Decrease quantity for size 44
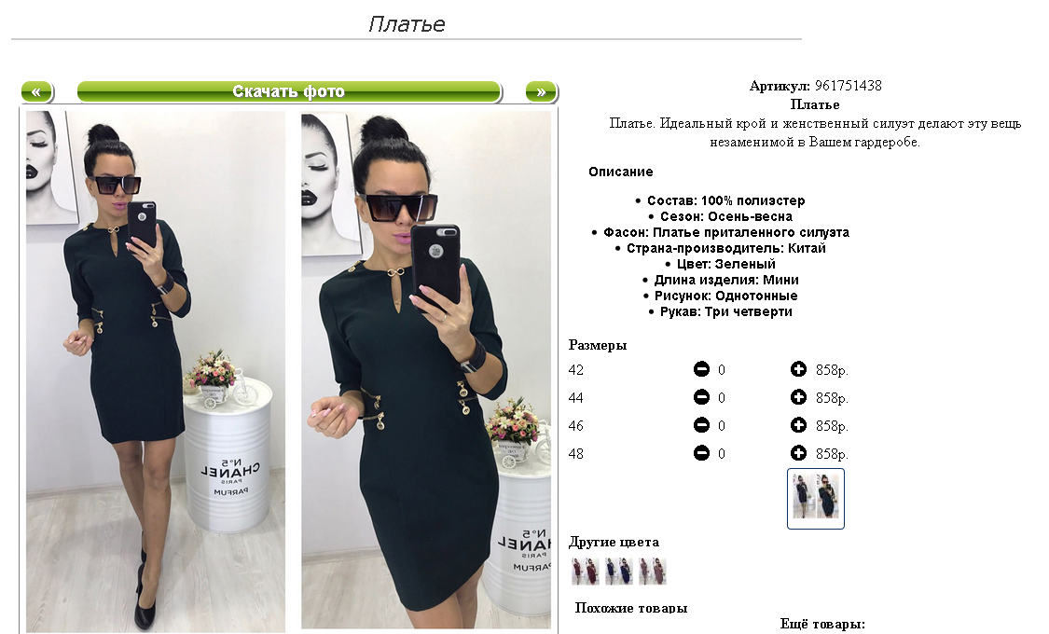 tap(701, 397)
